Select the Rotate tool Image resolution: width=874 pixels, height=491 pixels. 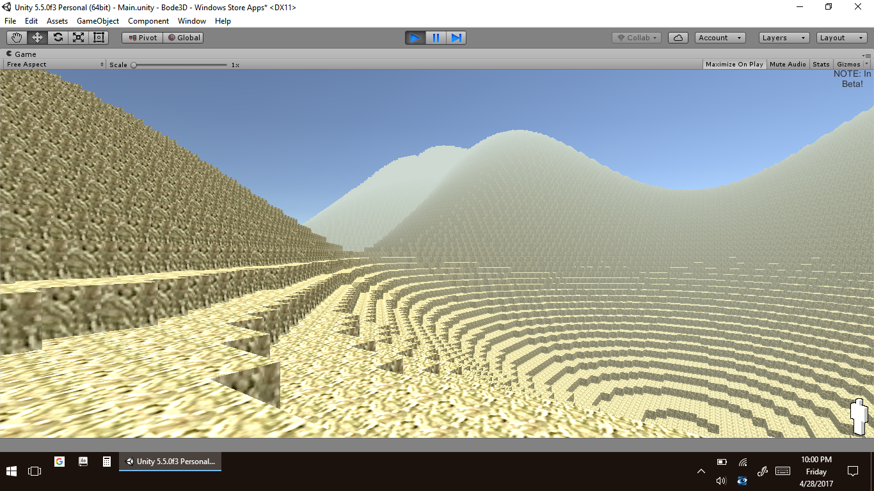(58, 38)
